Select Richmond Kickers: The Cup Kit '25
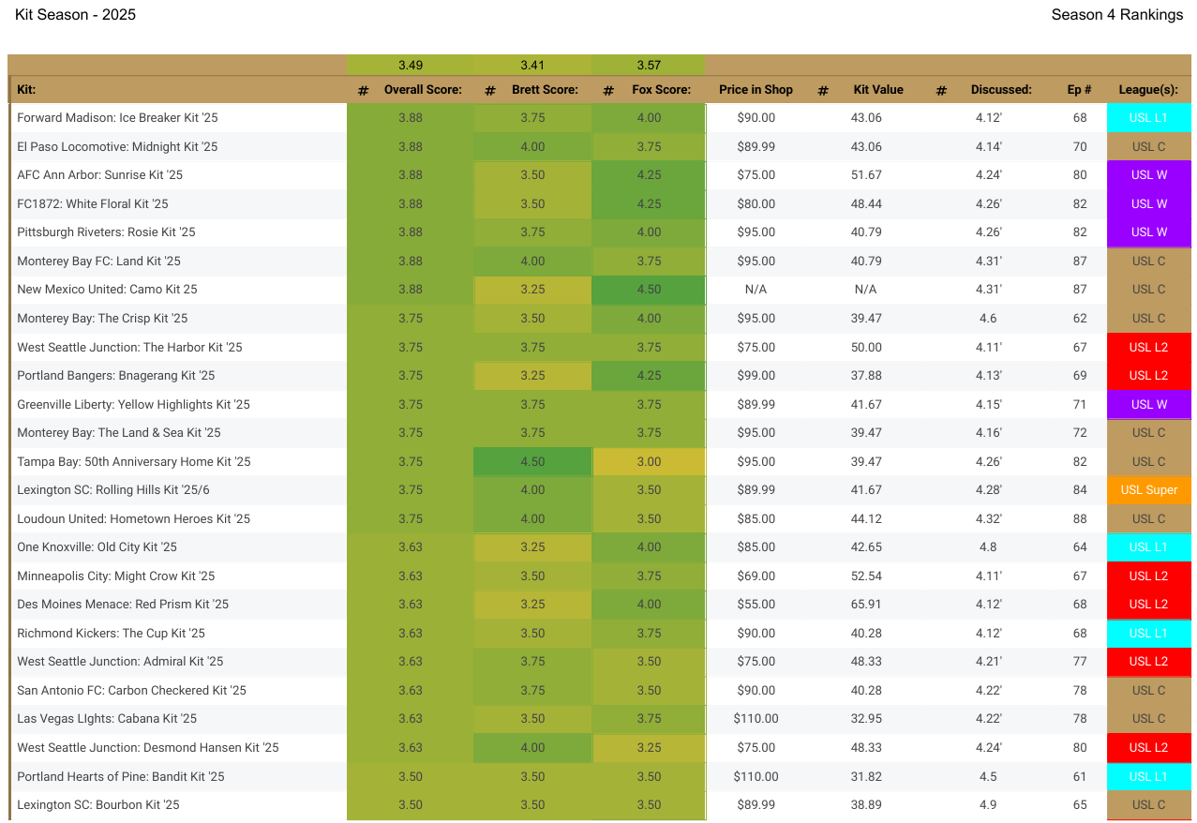 coord(111,634)
